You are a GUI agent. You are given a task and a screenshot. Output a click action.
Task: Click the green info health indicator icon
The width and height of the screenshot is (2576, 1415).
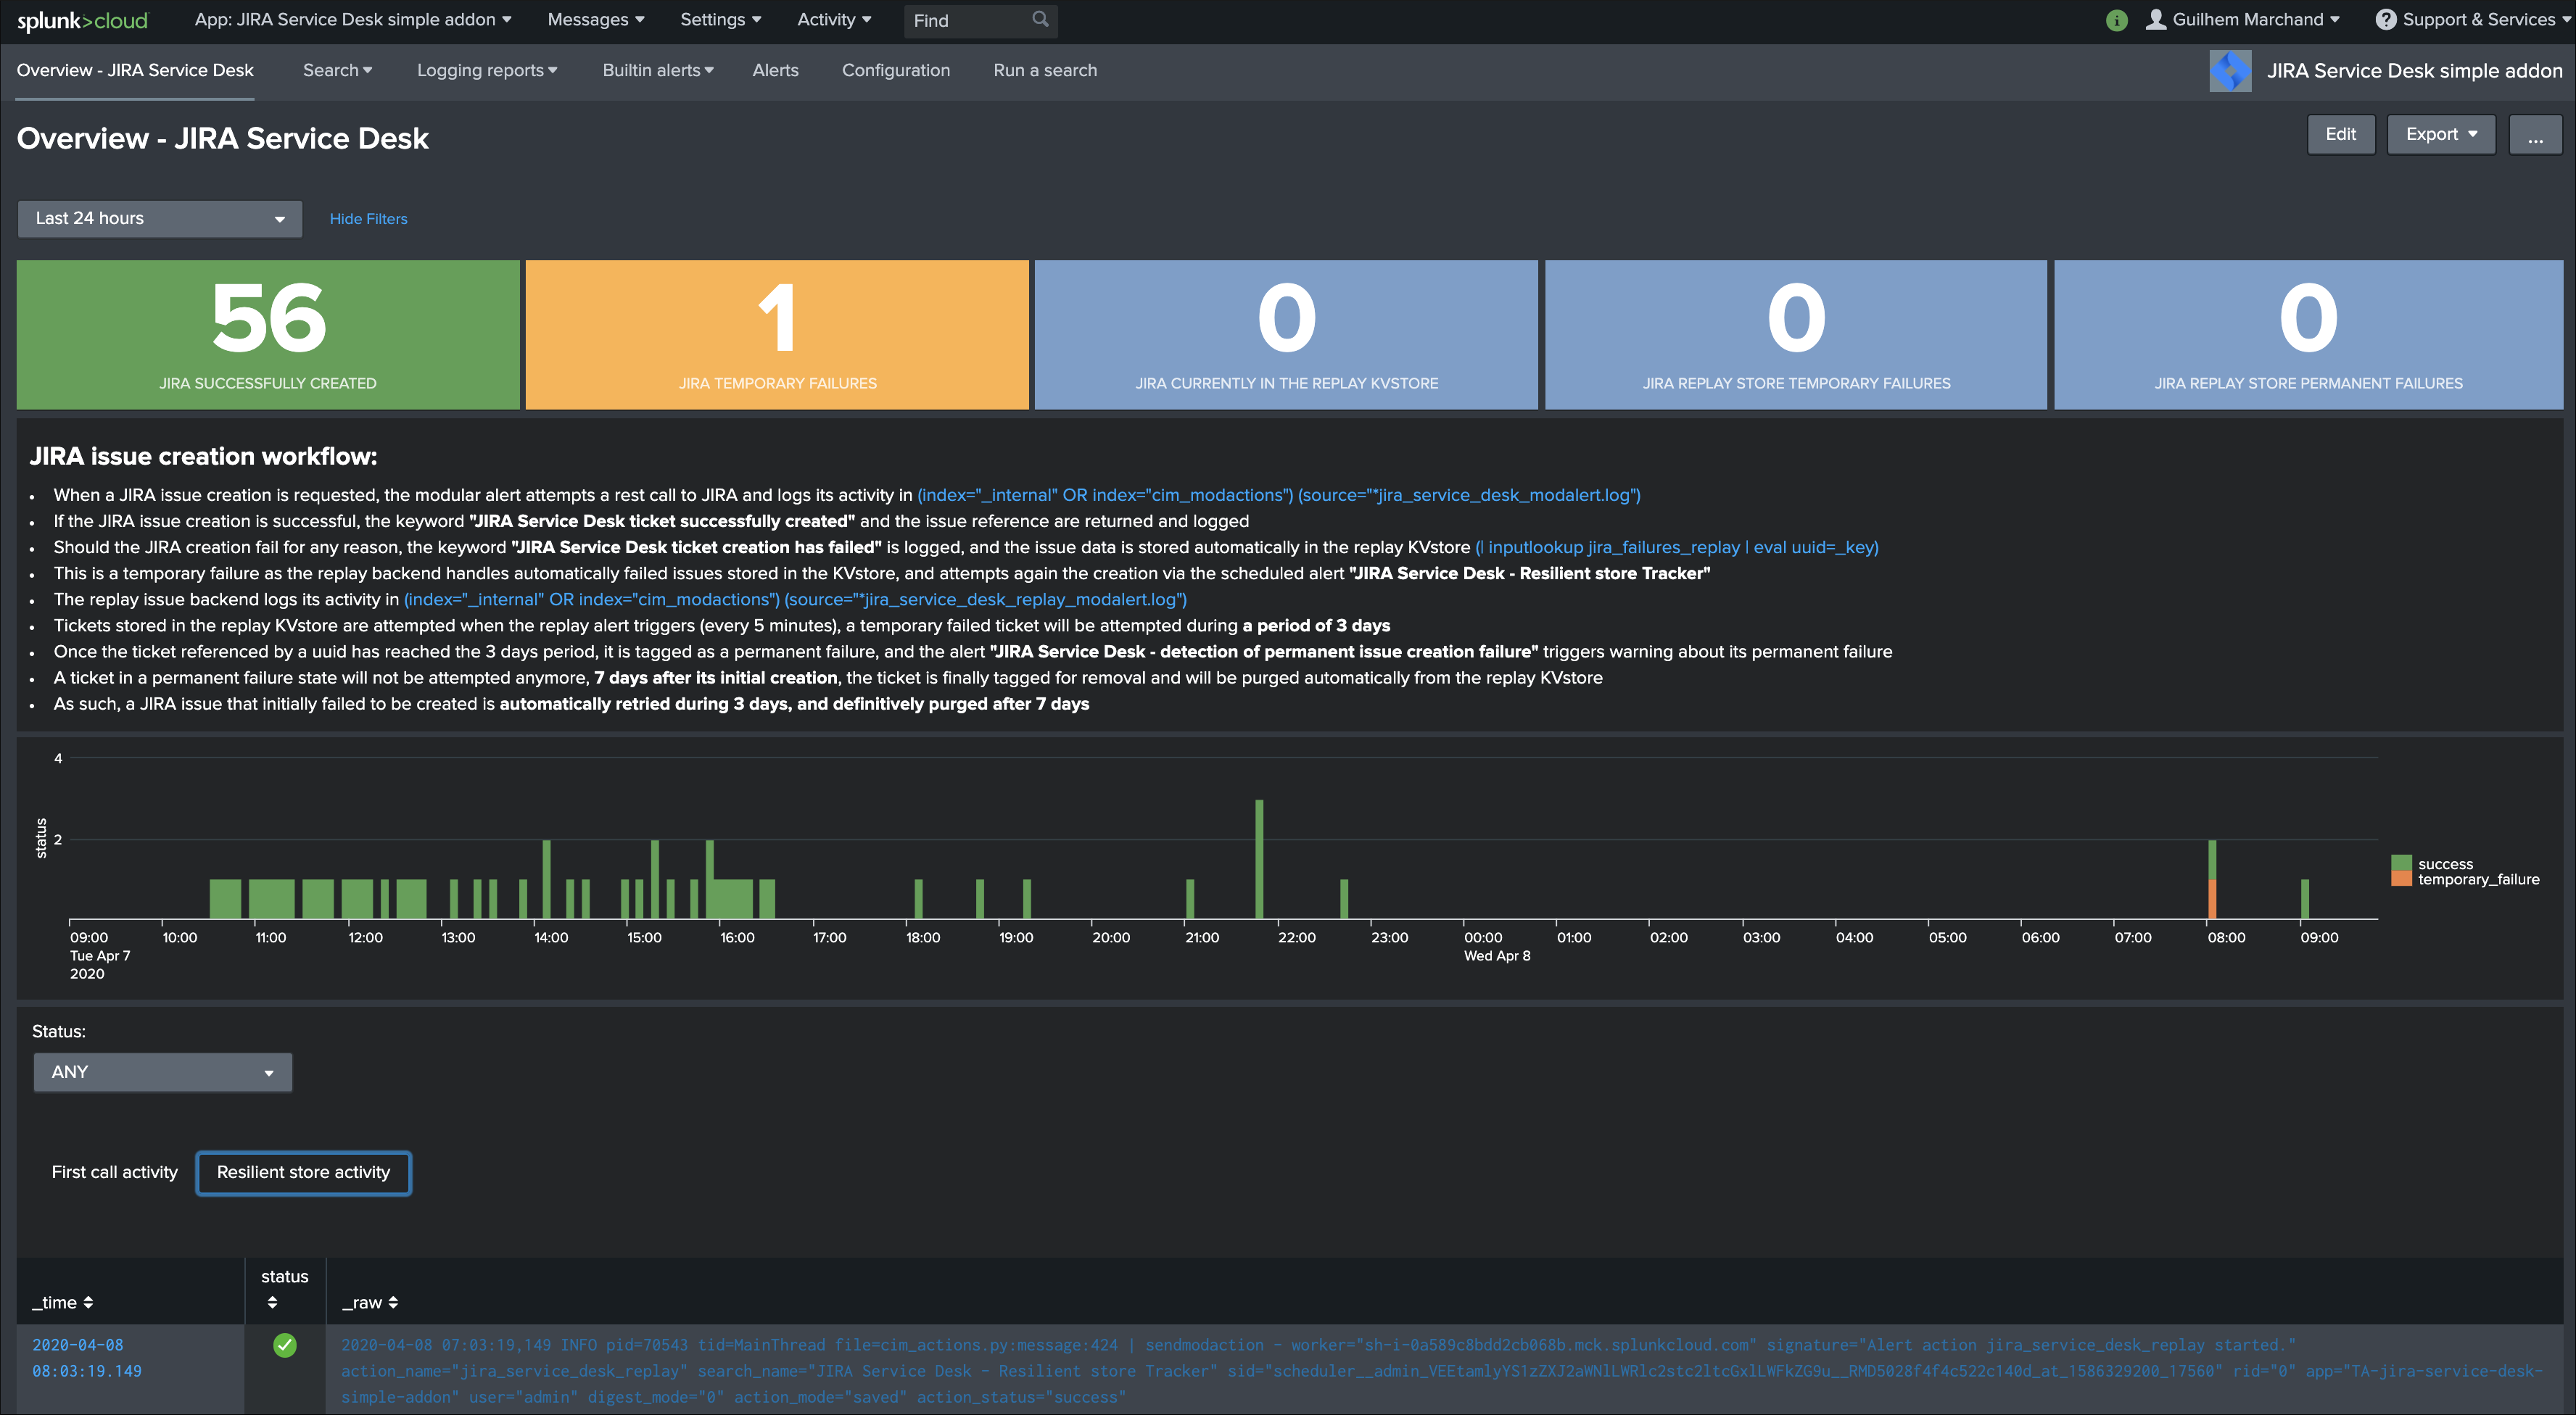coord(2116,20)
